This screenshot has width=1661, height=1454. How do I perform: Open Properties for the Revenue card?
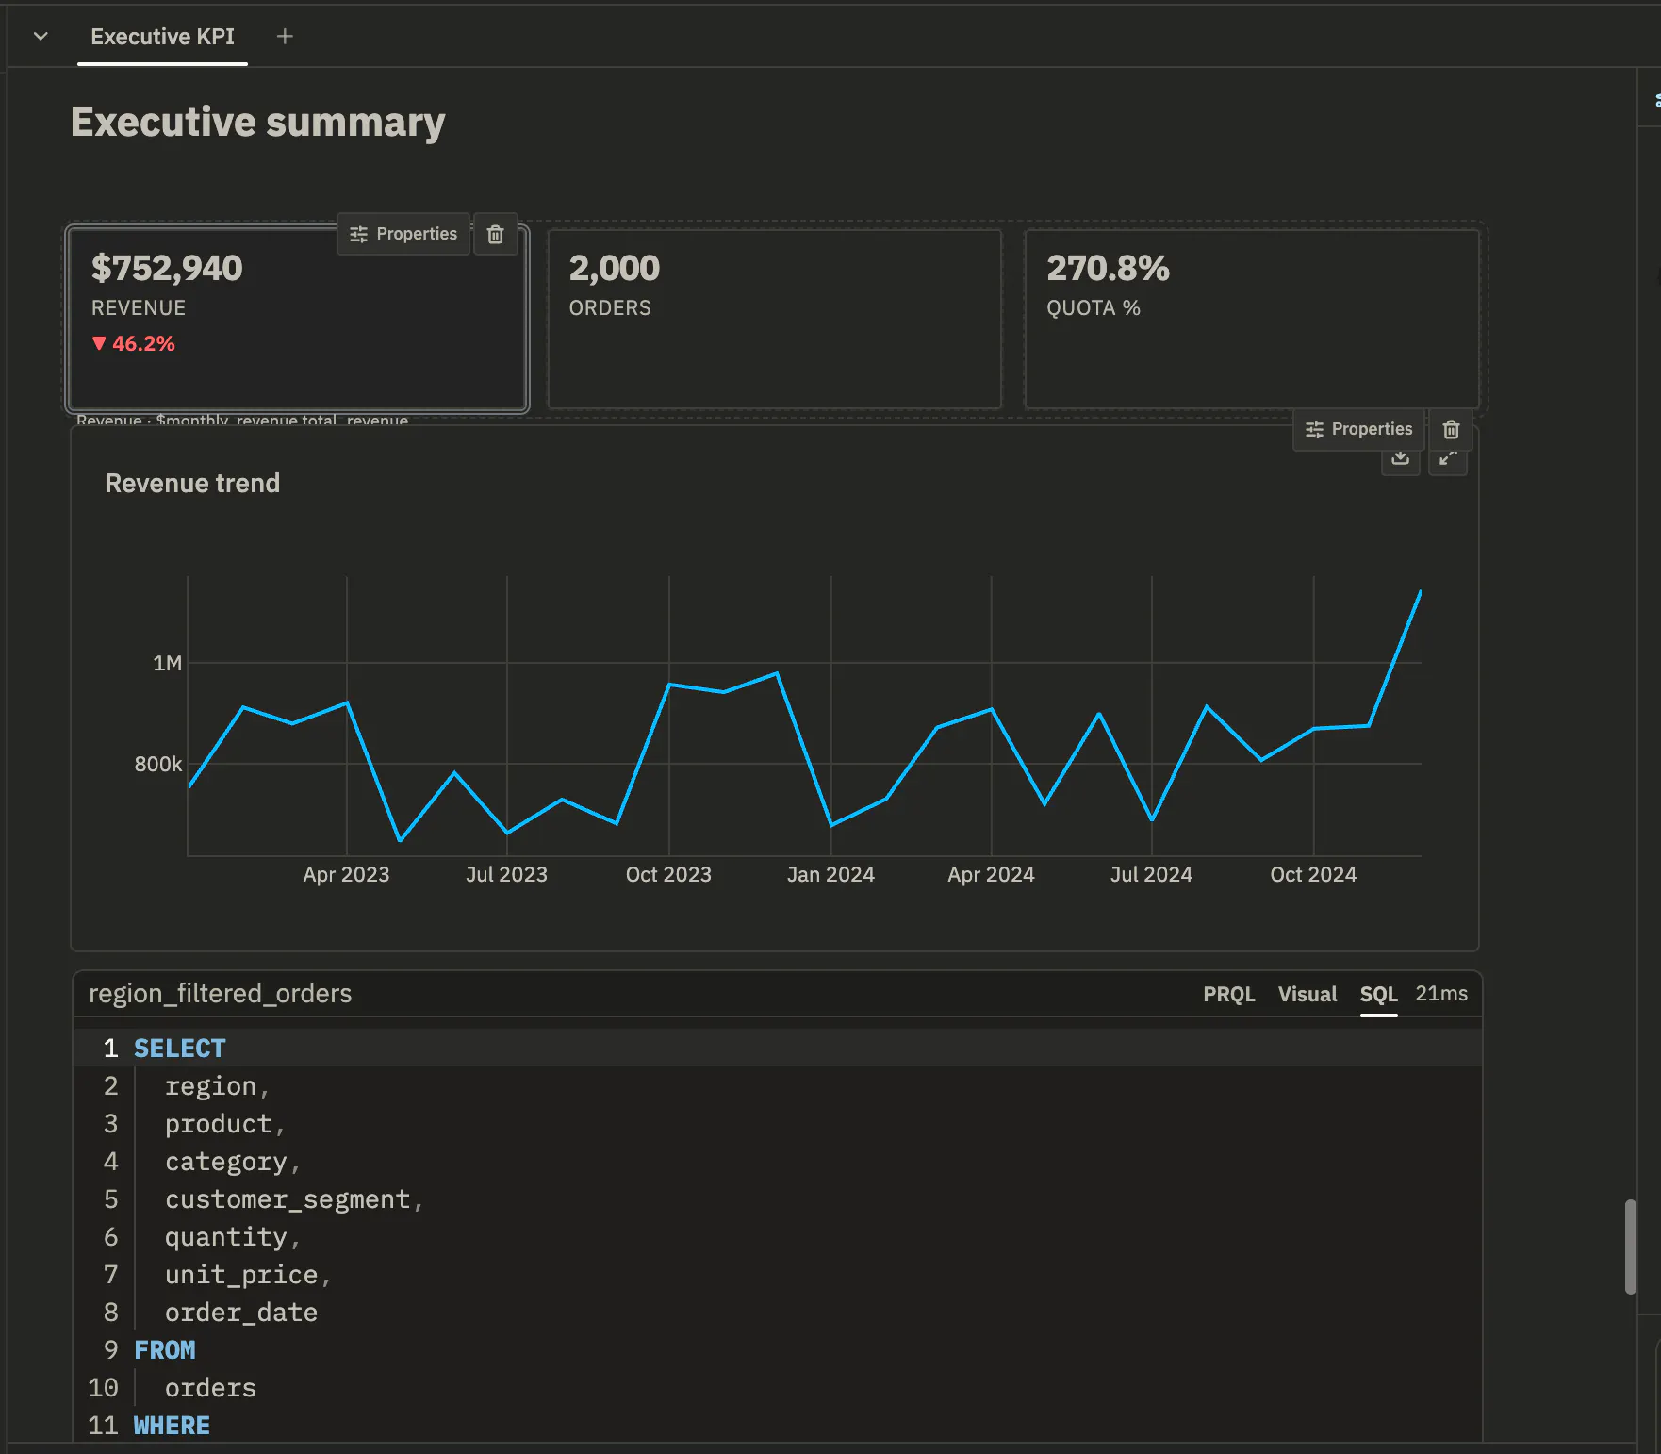coord(403,234)
